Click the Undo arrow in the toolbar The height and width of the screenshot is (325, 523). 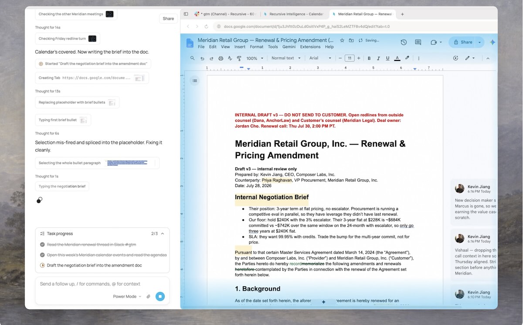pyautogui.click(x=202, y=58)
